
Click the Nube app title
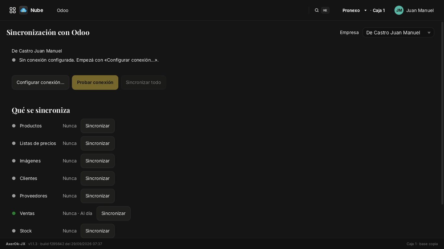[37, 10]
